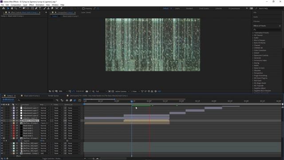
Task: Expand the Distort effects category
Action: (256, 53)
